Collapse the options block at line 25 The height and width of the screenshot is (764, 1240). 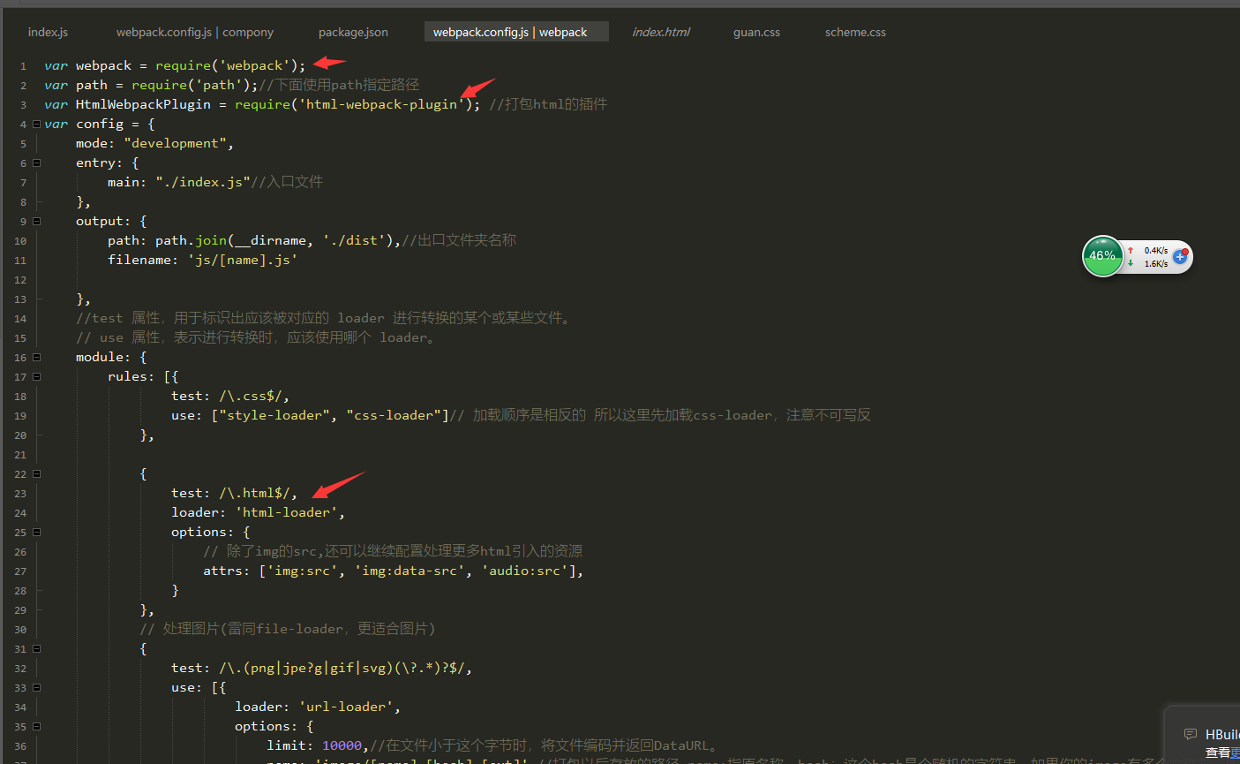coord(36,532)
